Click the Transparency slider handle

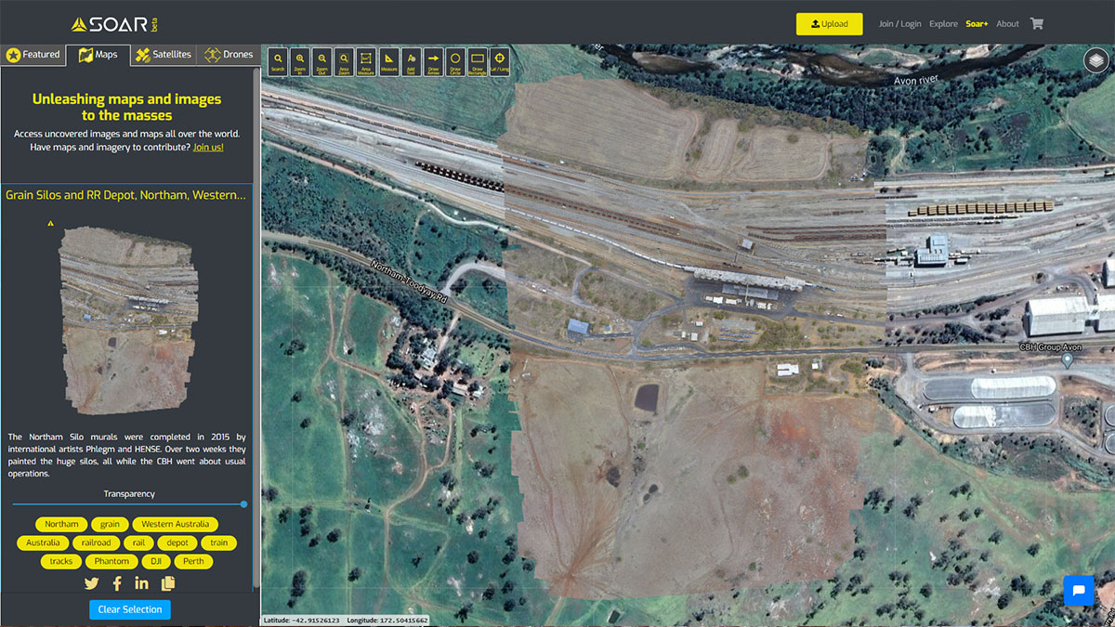(x=243, y=504)
